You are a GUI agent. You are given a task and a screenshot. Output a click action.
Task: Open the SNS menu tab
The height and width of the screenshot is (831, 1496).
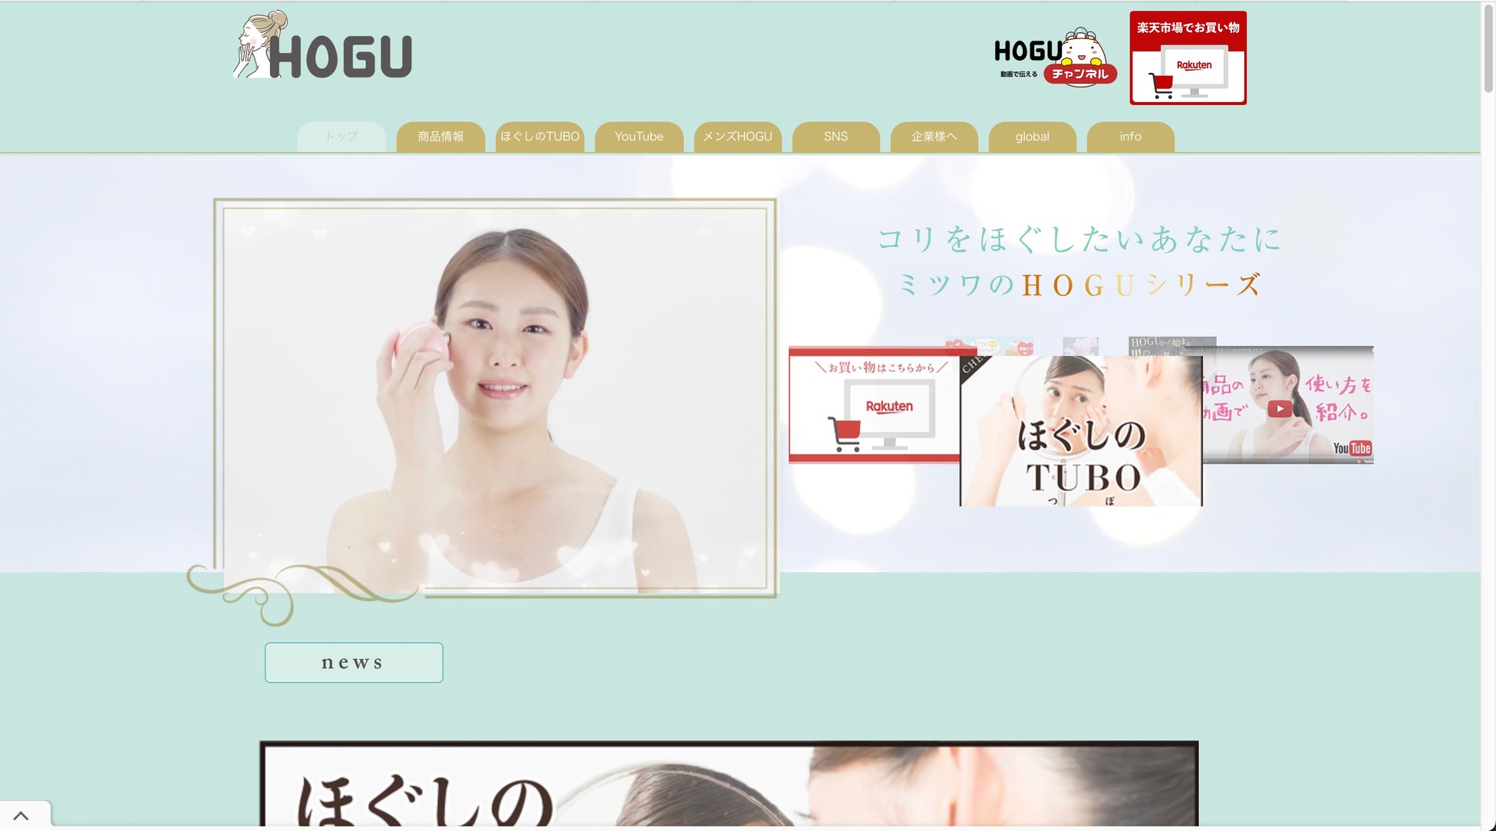835,137
